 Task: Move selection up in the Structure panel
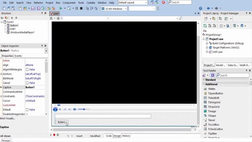(12, 18)
